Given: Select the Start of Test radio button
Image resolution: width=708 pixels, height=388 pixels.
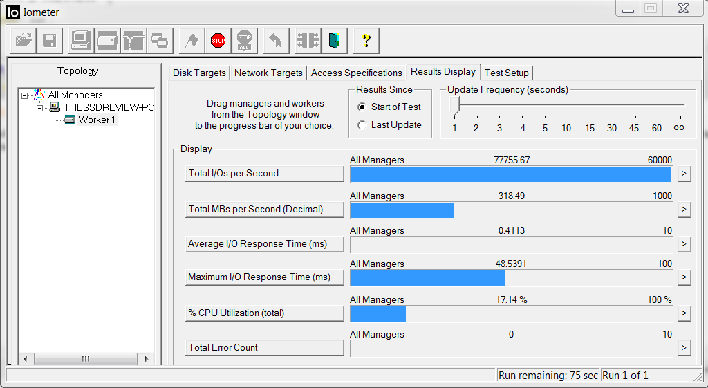Looking at the screenshot, I should pyautogui.click(x=362, y=107).
